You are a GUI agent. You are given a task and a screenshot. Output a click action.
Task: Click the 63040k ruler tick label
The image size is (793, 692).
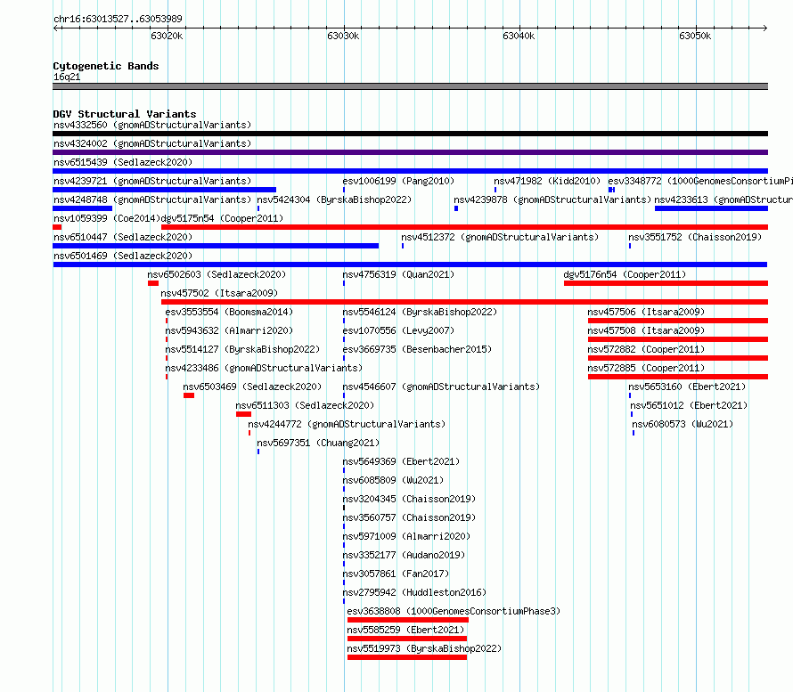click(519, 36)
